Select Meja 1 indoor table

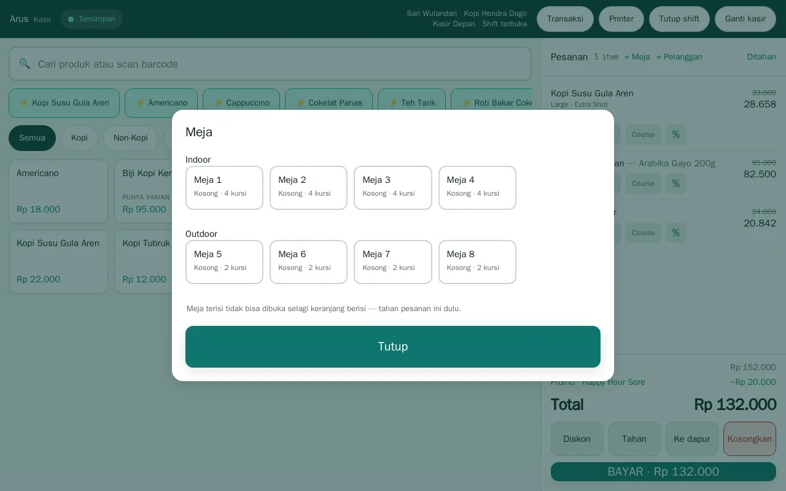(224, 188)
